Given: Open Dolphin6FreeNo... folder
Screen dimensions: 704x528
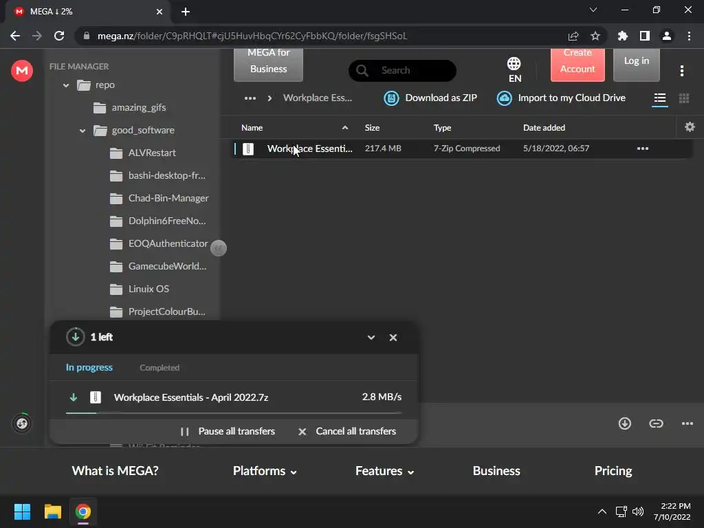Looking at the screenshot, I should [x=157, y=221].
